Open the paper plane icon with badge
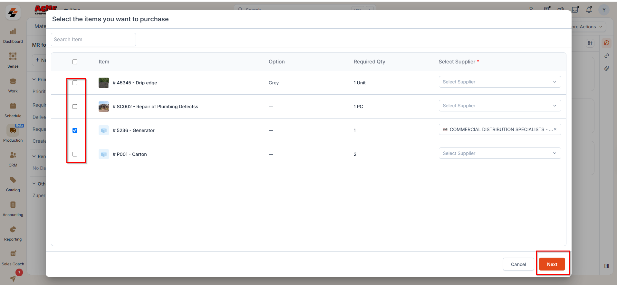 pyautogui.click(x=13, y=279)
